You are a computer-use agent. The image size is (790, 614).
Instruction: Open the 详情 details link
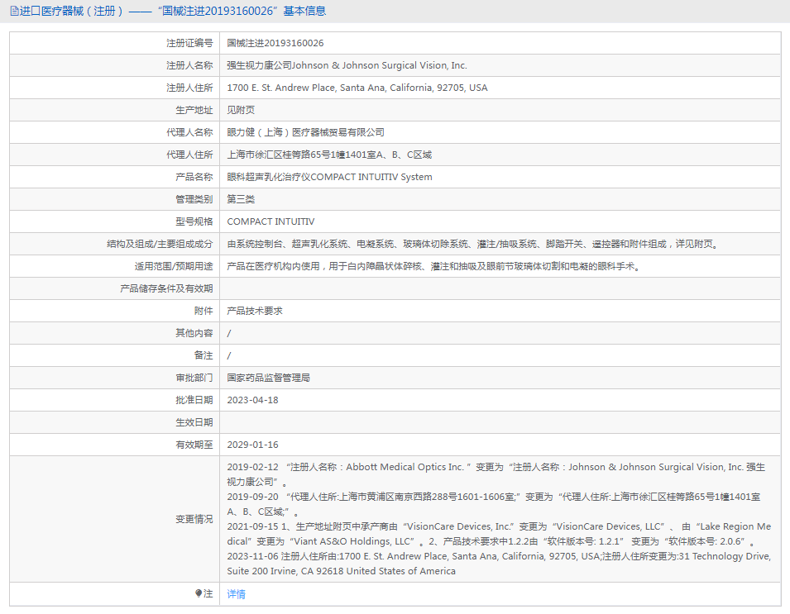[237, 593]
